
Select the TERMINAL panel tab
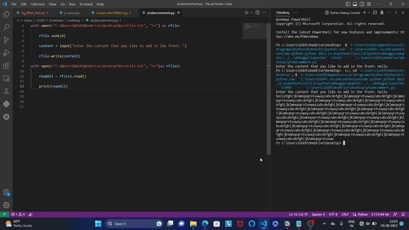pos(282,13)
